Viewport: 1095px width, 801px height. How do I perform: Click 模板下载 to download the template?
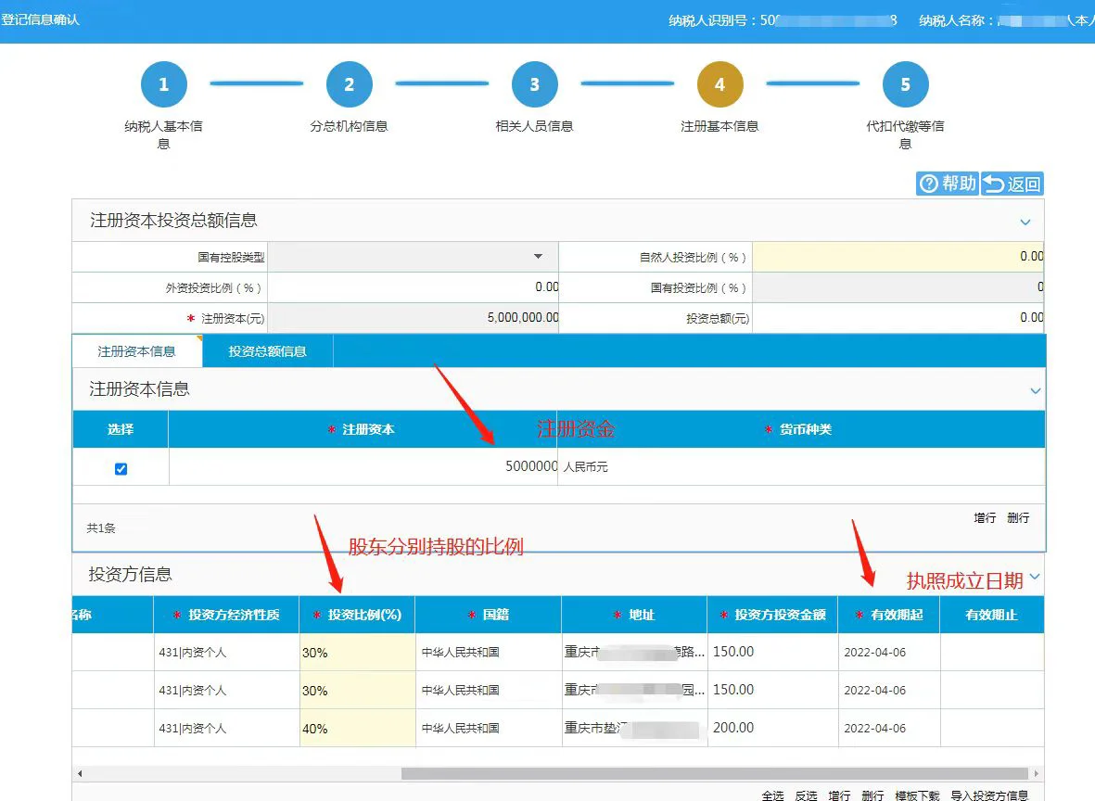pyautogui.click(x=917, y=795)
